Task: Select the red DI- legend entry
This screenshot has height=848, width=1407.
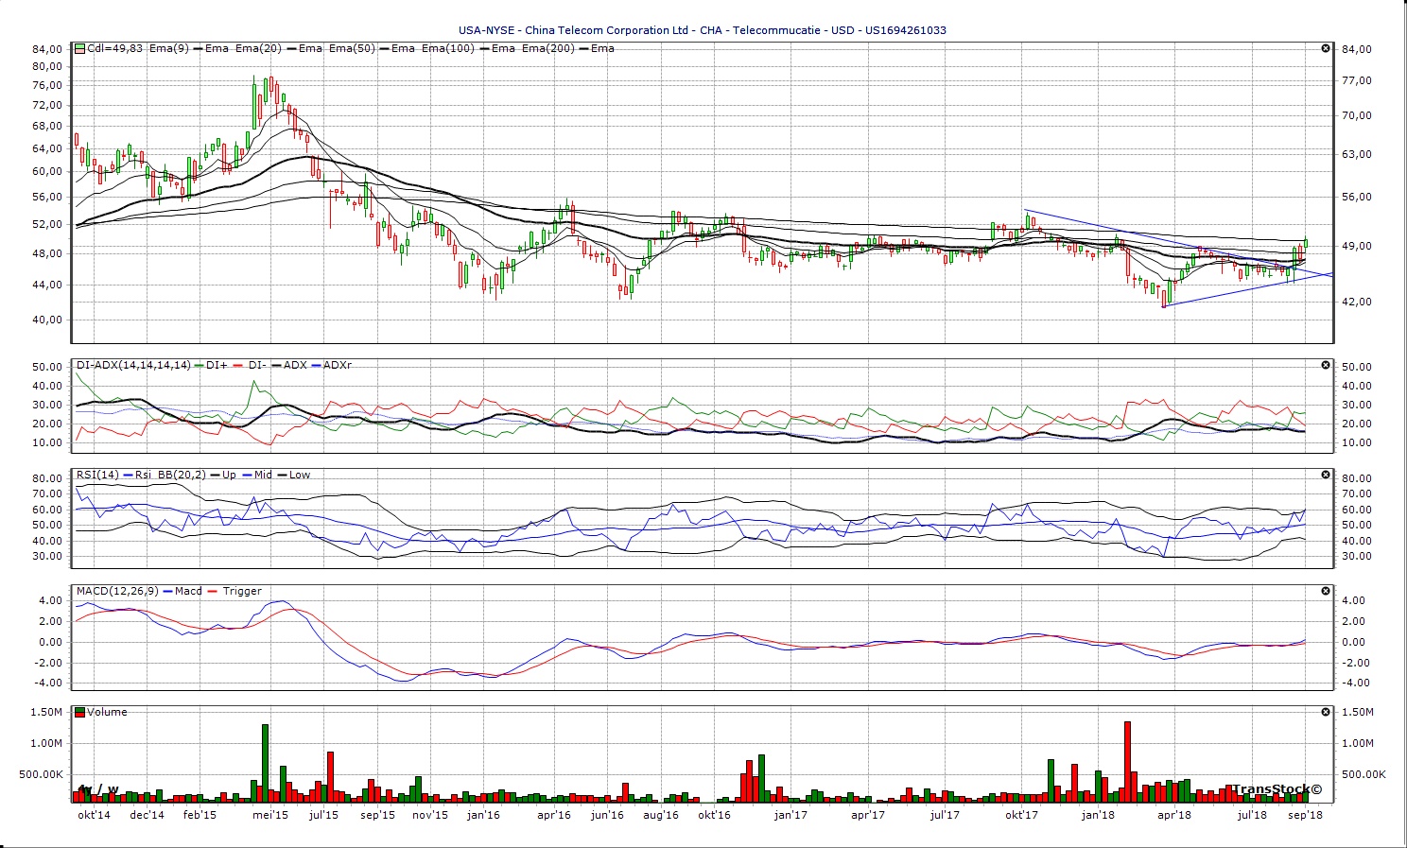Action: 250,365
